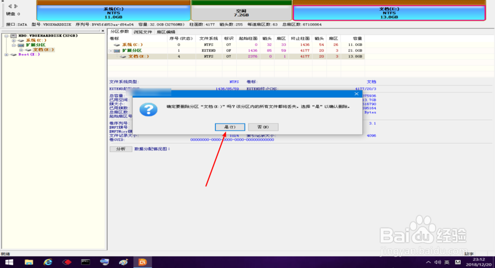Click the volume speaker tray icon

(438, 263)
